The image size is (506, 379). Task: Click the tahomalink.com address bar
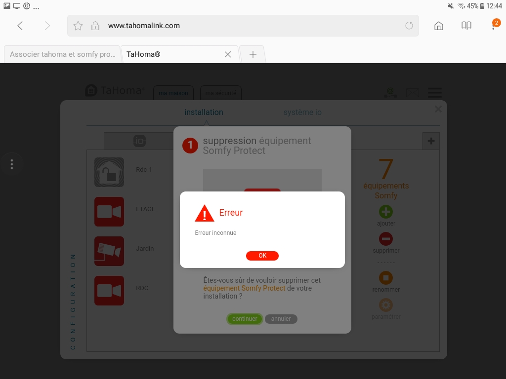(243, 26)
